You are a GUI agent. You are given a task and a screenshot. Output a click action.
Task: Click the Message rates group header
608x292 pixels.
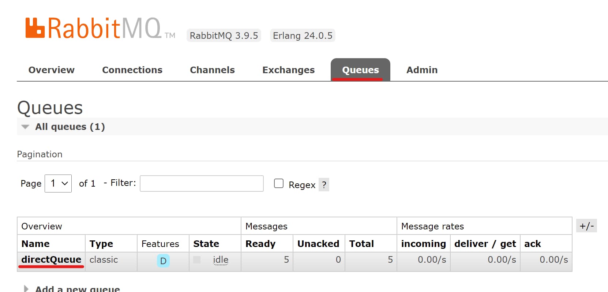click(432, 227)
